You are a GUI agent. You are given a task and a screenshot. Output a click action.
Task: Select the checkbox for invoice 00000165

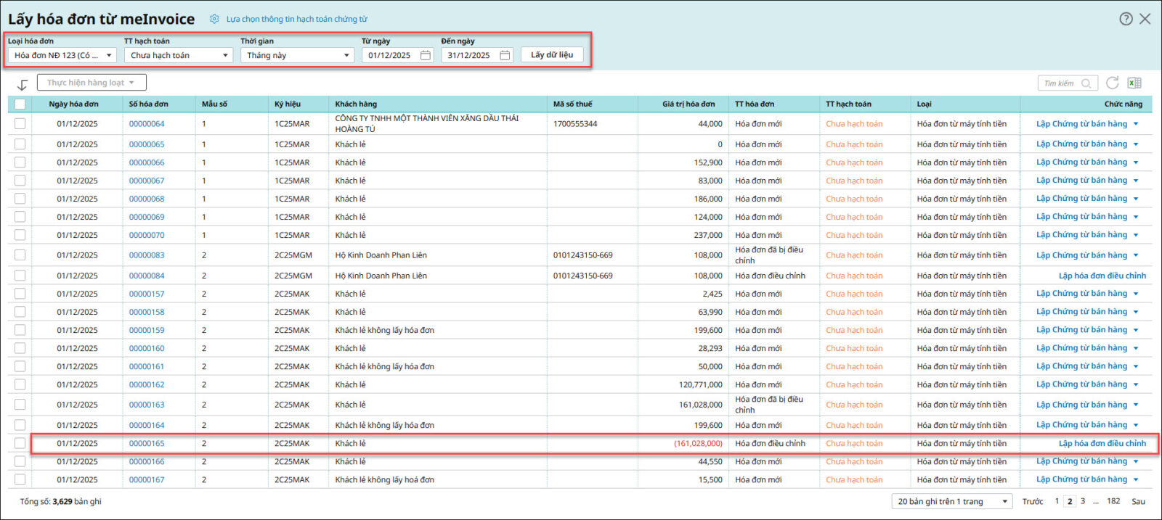pos(20,443)
